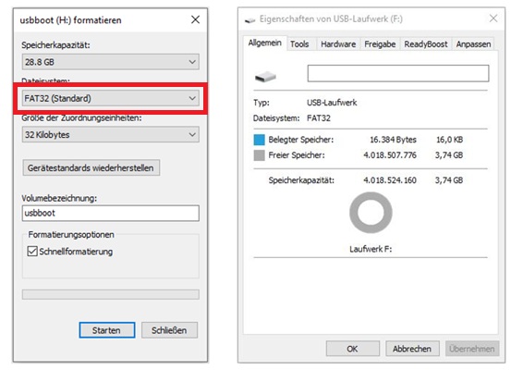Click the drive name input field in properties

(x=398, y=73)
